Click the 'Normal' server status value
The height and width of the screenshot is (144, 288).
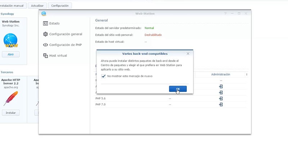pyautogui.click(x=149, y=28)
